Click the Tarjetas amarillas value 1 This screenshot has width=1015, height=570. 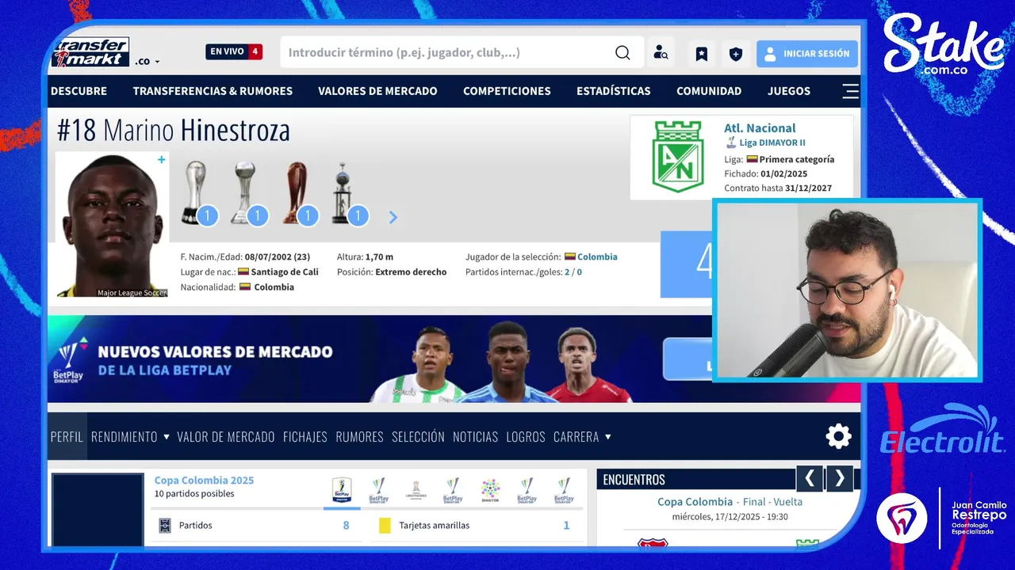point(566,525)
